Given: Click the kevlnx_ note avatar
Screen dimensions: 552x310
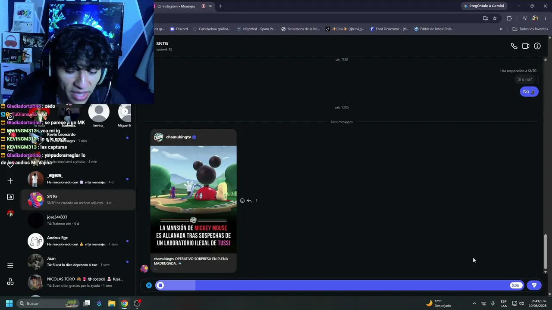Looking at the screenshot, I should point(99,112).
